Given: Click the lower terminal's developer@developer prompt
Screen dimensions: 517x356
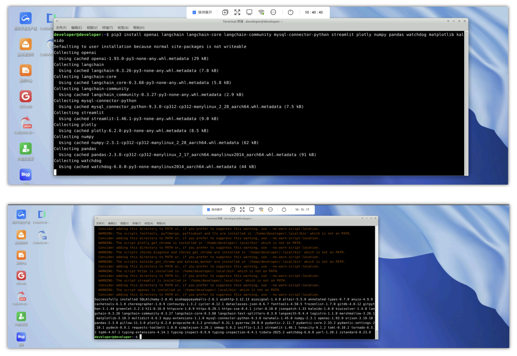Looking at the screenshot, I should click(x=116, y=337).
